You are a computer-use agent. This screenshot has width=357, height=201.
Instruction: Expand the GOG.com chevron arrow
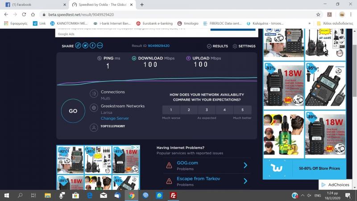pyautogui.click(x=245, y=165)
